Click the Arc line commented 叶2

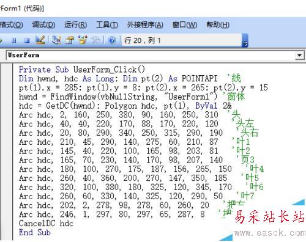click(119, 151)
